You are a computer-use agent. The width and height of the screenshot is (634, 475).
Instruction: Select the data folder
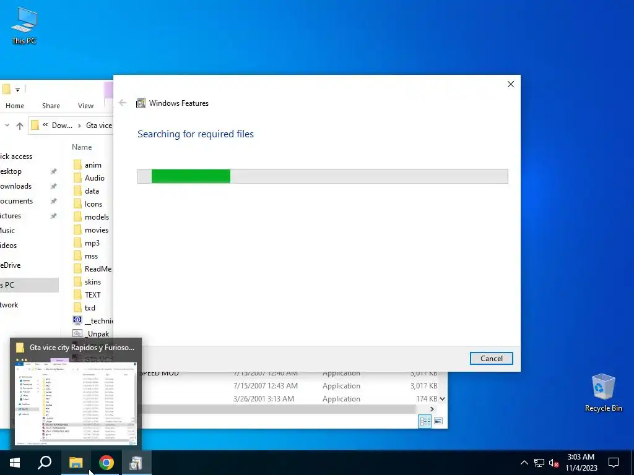pyautogui.click(x=93, y=190)
